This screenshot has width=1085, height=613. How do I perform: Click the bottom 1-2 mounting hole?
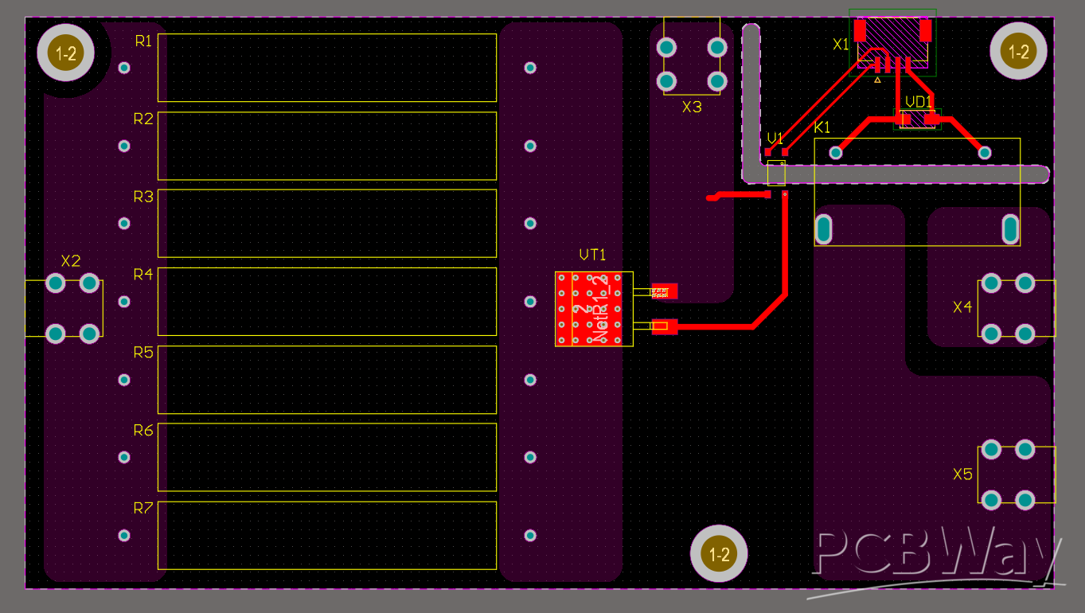pyautogui.click(x=719, y=552)
